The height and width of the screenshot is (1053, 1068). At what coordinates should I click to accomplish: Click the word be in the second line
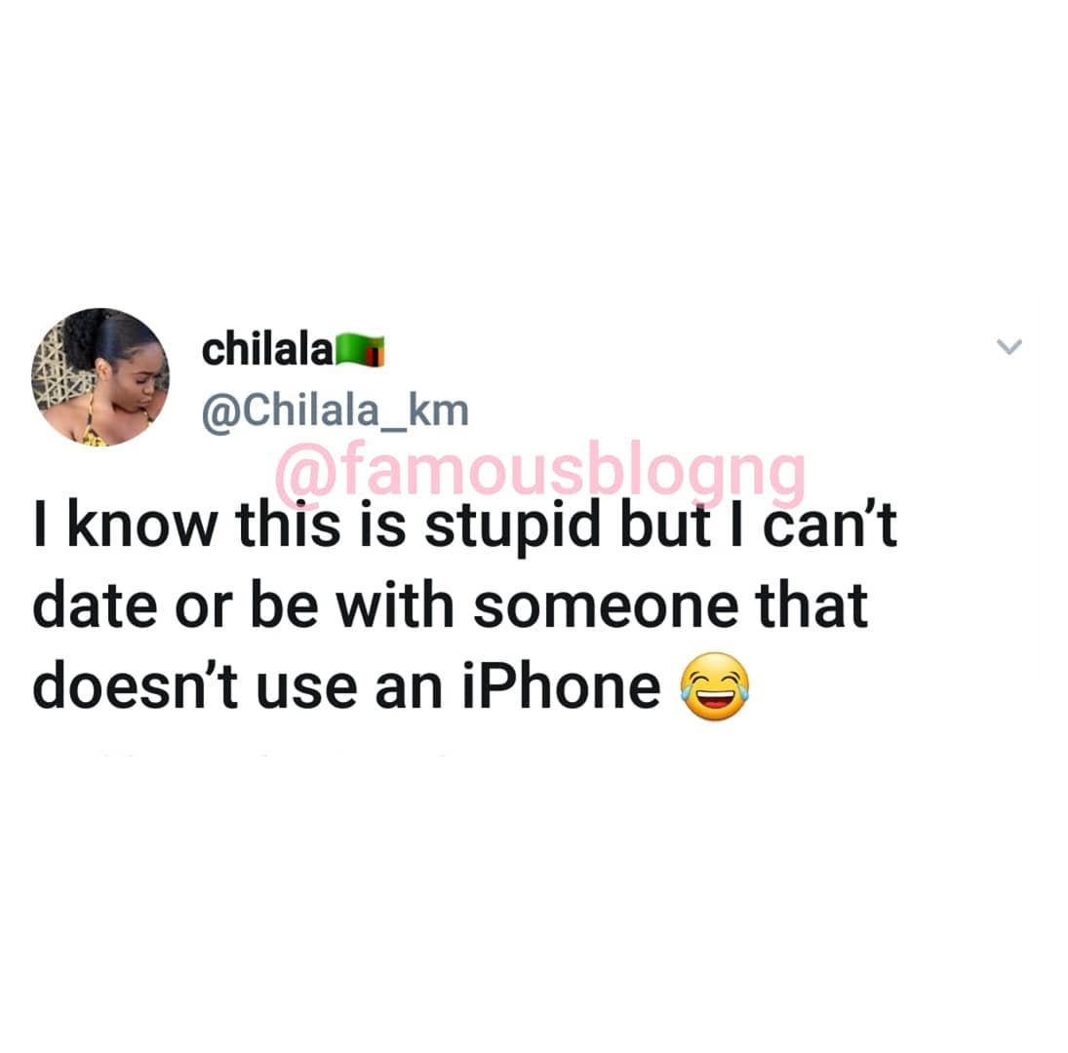(284, 605)
